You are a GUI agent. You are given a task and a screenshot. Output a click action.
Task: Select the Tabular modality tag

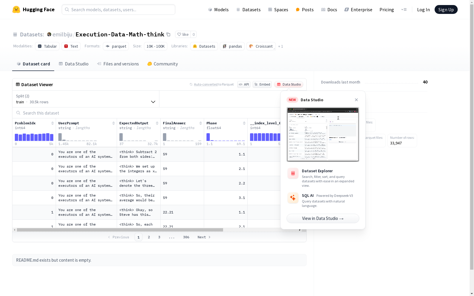47,46
